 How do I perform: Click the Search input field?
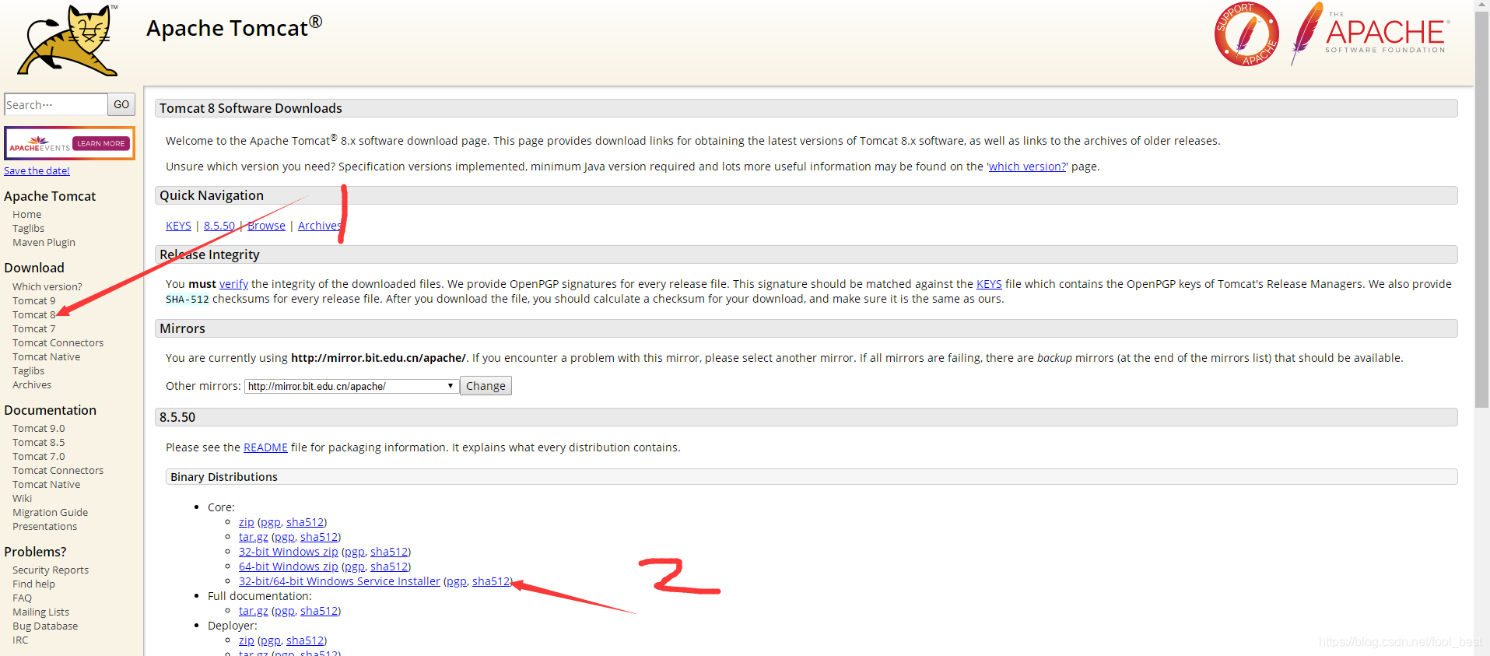click(56, 104)
